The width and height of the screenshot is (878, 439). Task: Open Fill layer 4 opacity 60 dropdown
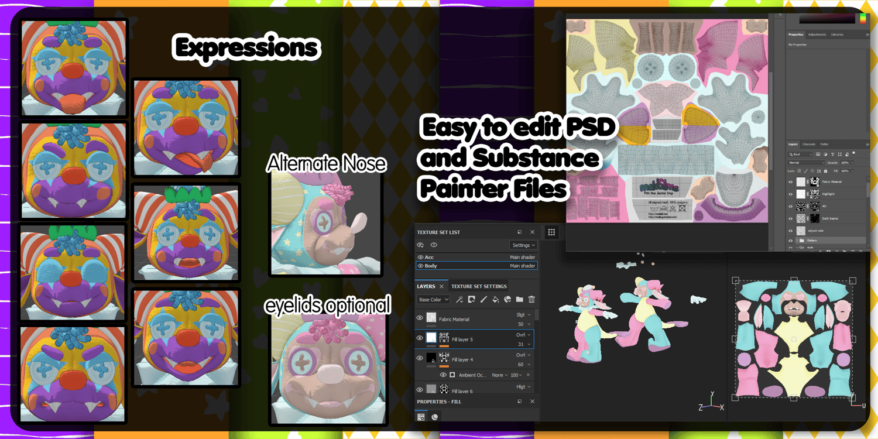pyautogui.click(x=523, y=365)
